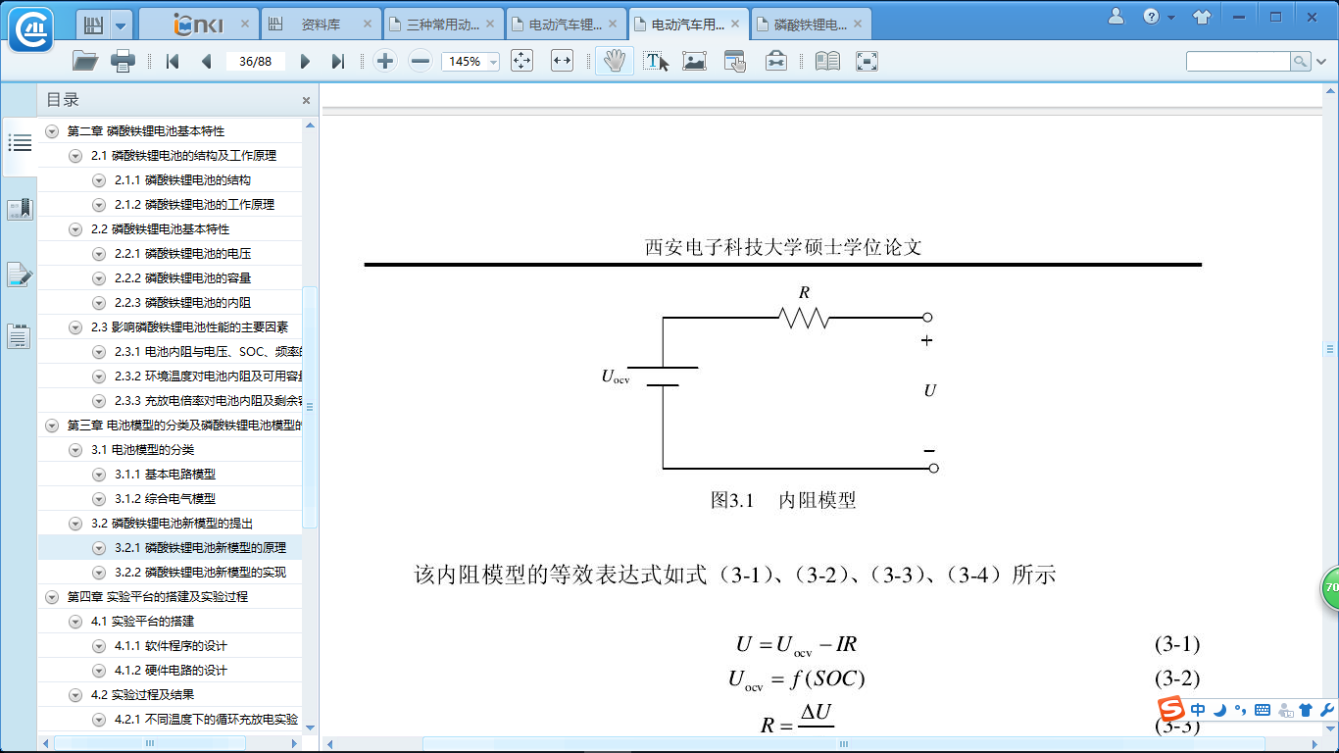Click the search text box
Image resolution: width=1339 pixels, height=753 pixels.
coord(1238,61)
